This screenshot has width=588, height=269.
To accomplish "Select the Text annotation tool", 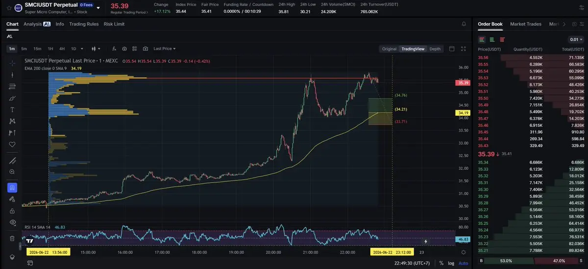I will coord(12,110).
